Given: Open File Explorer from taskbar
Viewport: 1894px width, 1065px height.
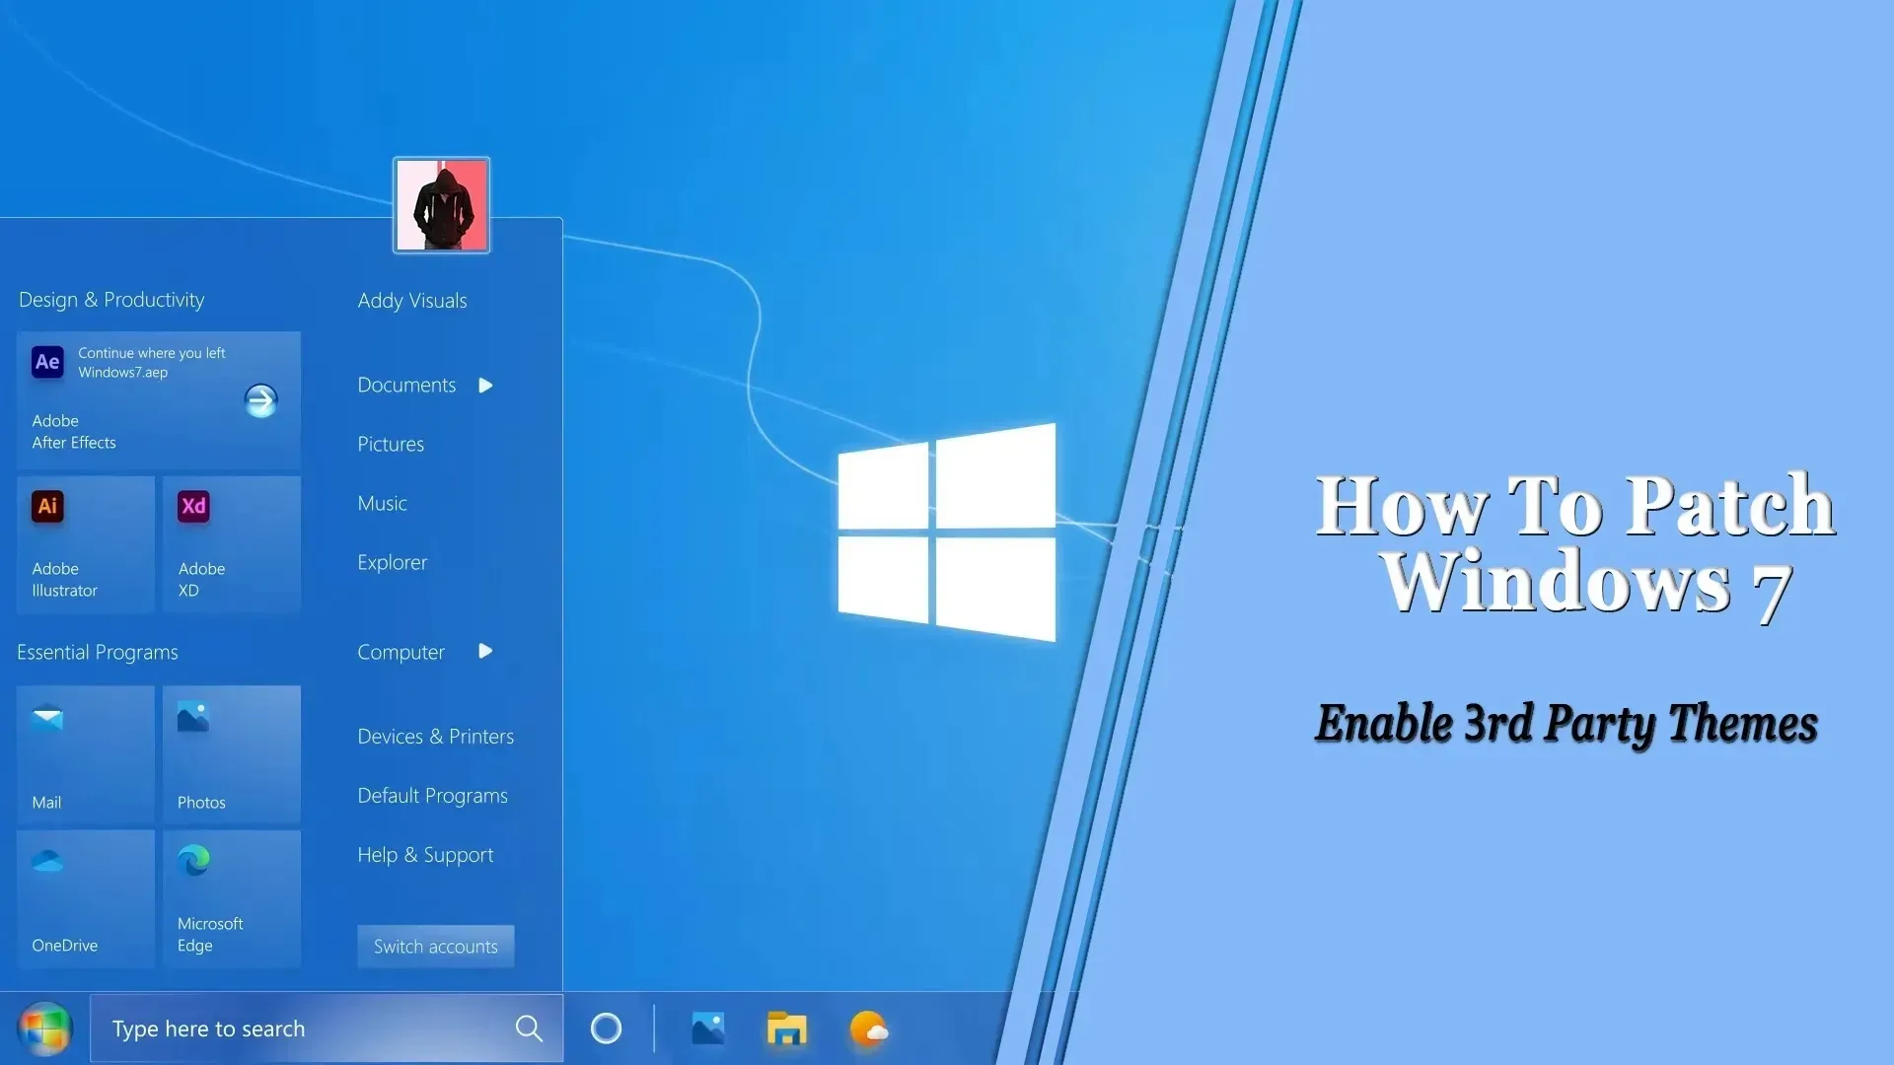Looking at the screenshot, I should [787, 1029].
